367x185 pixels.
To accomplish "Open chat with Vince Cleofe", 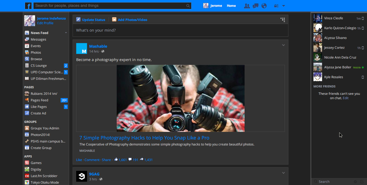I will [339, 18].
